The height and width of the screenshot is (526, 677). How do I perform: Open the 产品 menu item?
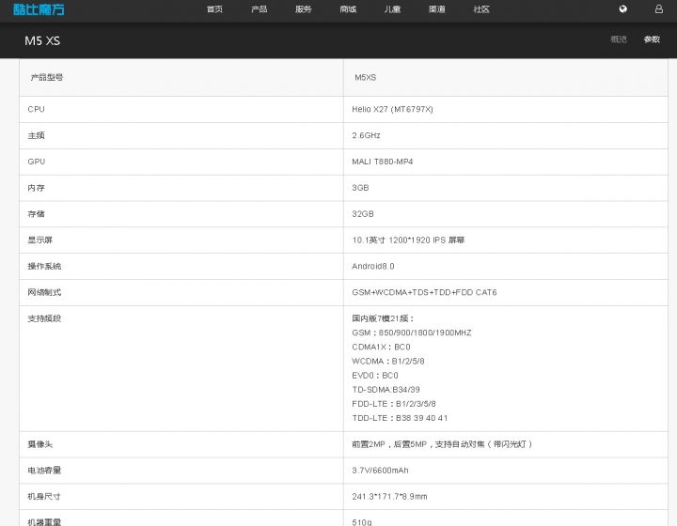[260, 9]
